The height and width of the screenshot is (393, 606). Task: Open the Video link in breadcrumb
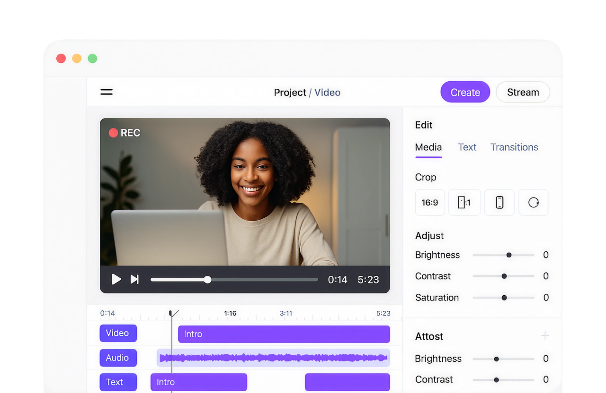click(x=327, y=92)
